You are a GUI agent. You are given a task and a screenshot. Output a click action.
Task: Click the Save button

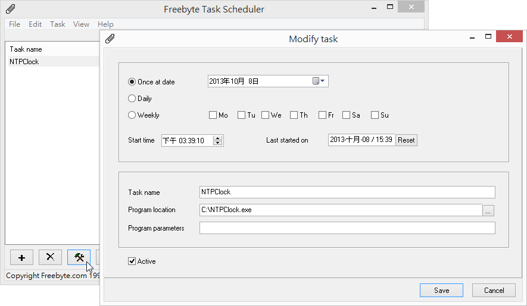tap(441, 291)
